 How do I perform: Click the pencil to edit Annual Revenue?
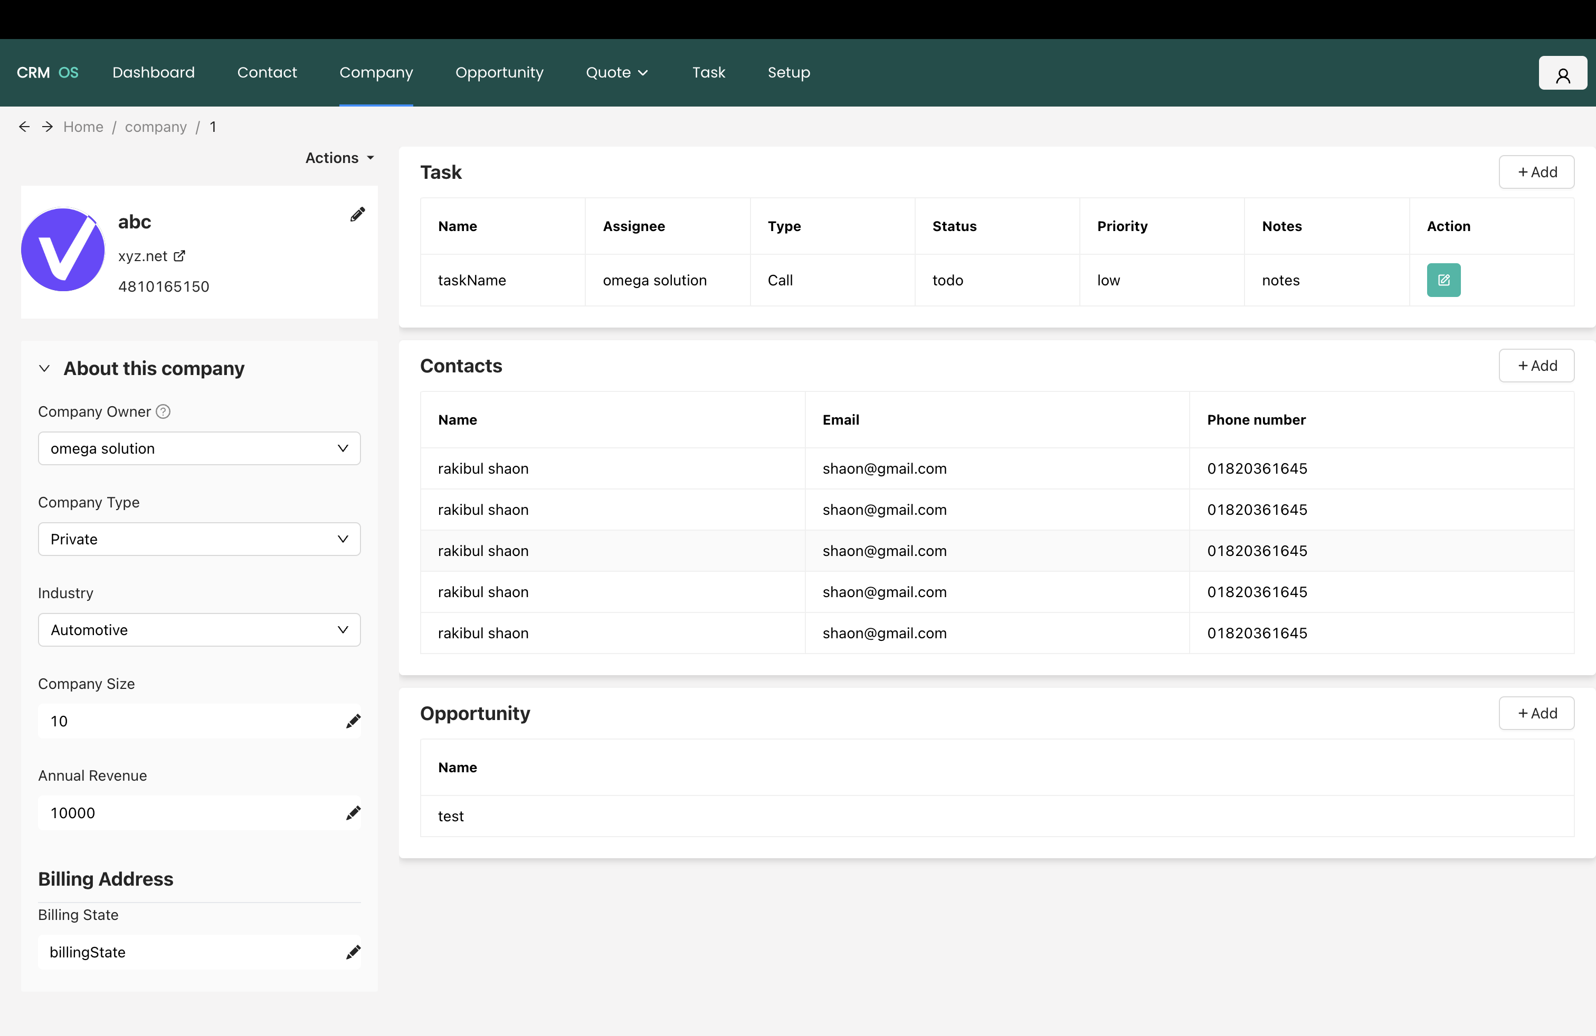point(354,813)
